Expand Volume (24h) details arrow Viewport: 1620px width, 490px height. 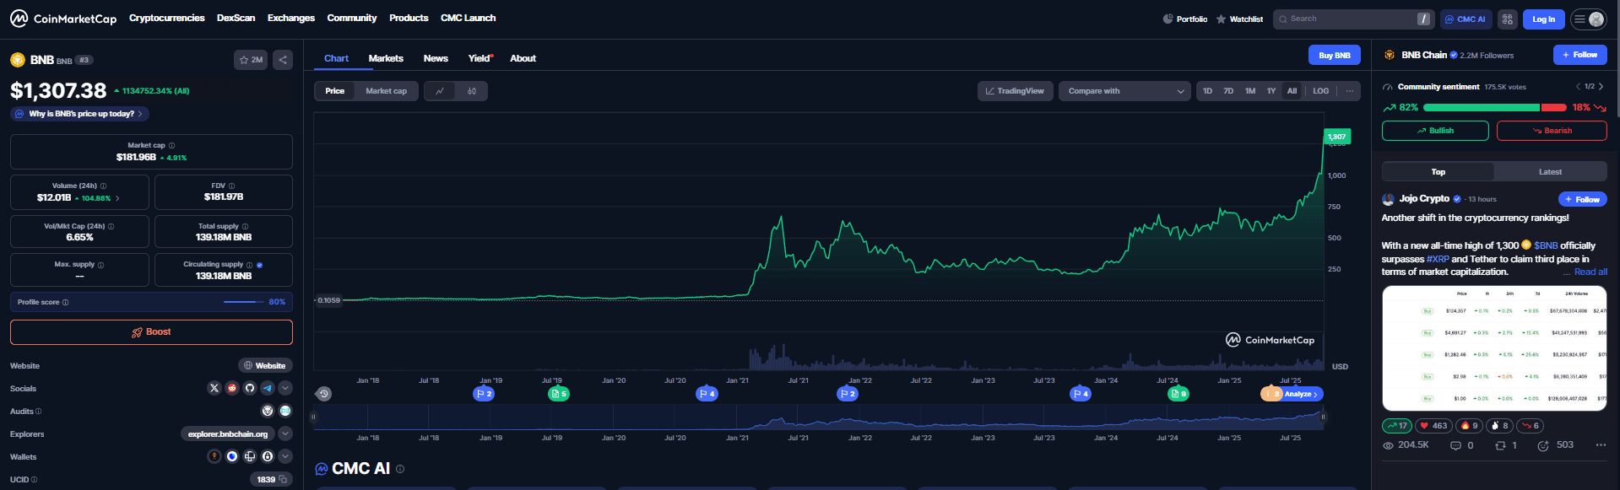click(117, 198)
